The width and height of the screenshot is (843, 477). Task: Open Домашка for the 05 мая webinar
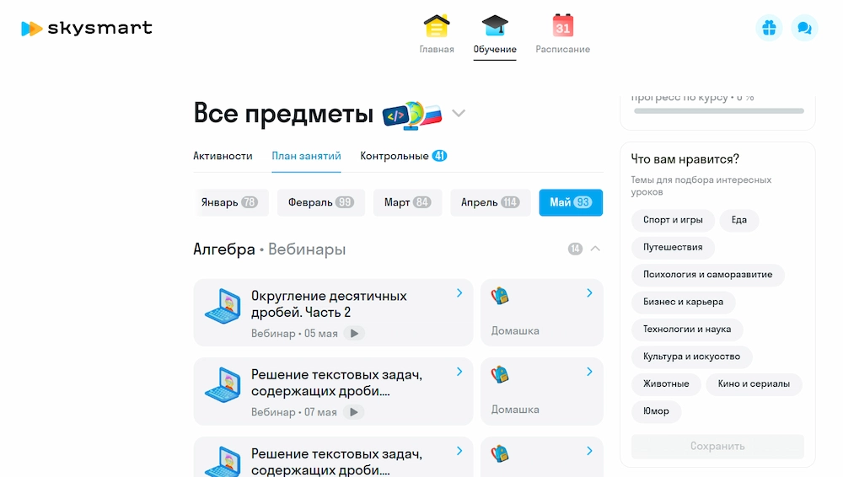542,313
